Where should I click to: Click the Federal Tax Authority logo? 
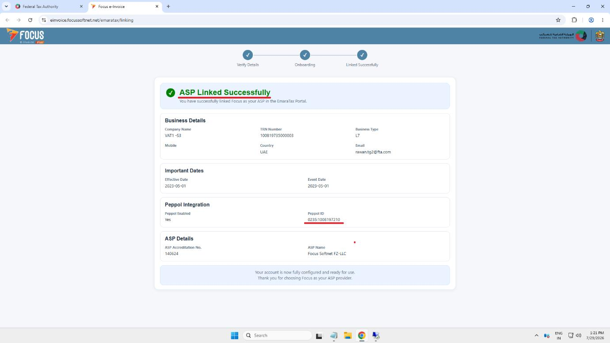[563, 36]
